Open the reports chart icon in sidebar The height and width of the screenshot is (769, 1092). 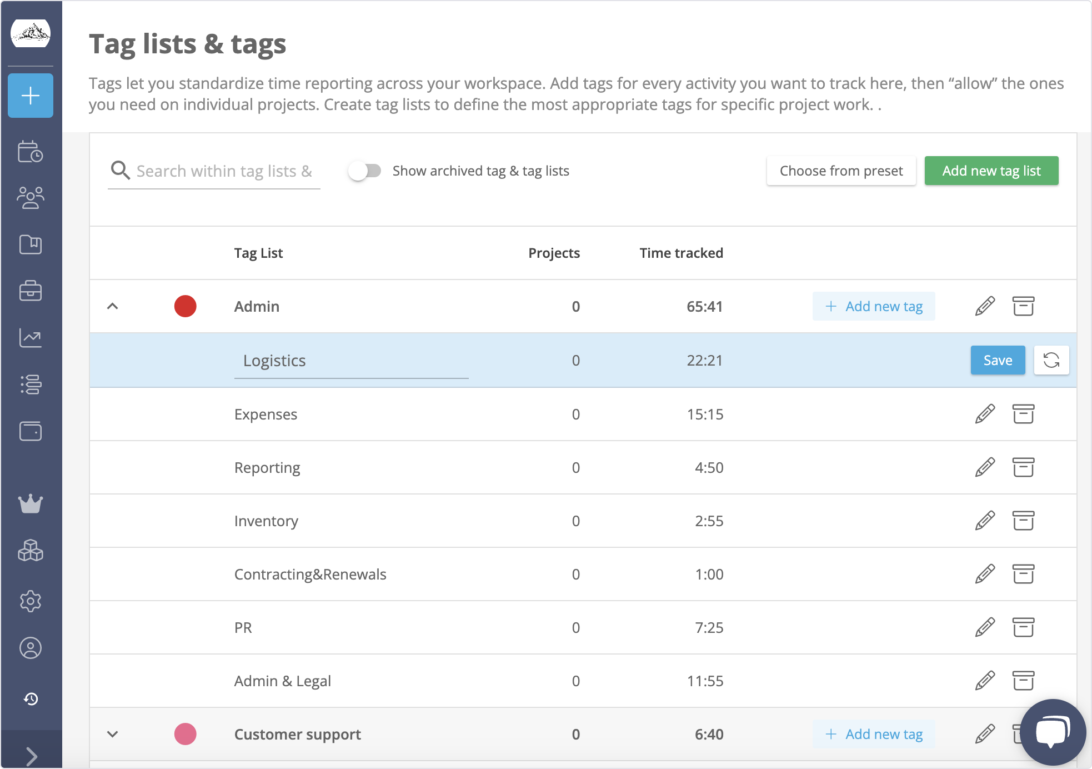[x=31, y=338]
